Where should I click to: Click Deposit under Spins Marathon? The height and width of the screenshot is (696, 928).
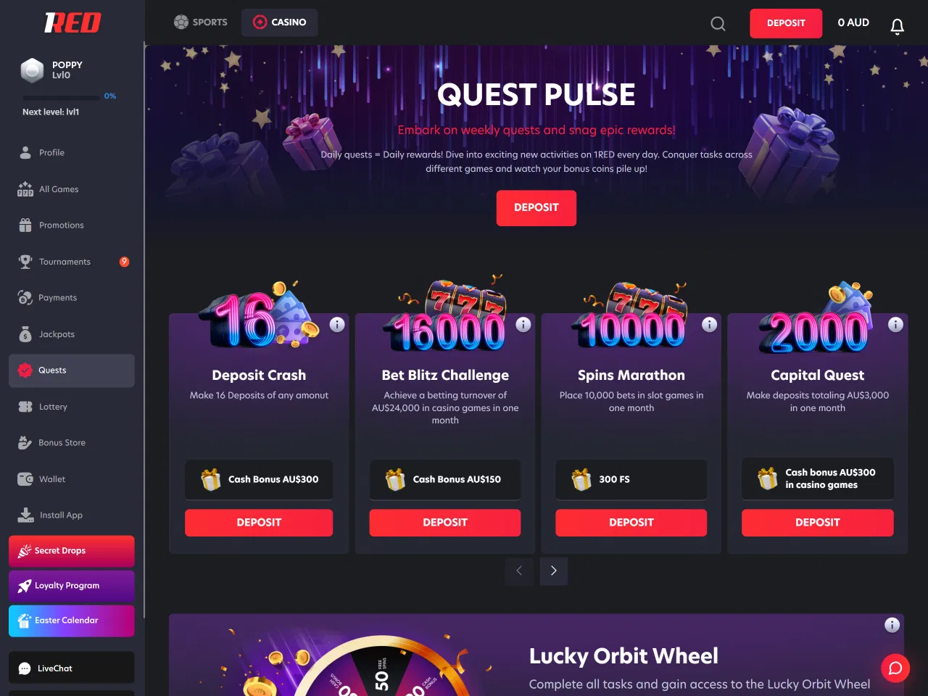(x=631, y=523)
